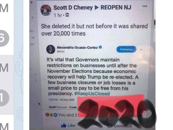The height and width of the screenshot is (130, 173).
Task: View the 'You and 21 others' reactions list
Action: coord(76,115)
